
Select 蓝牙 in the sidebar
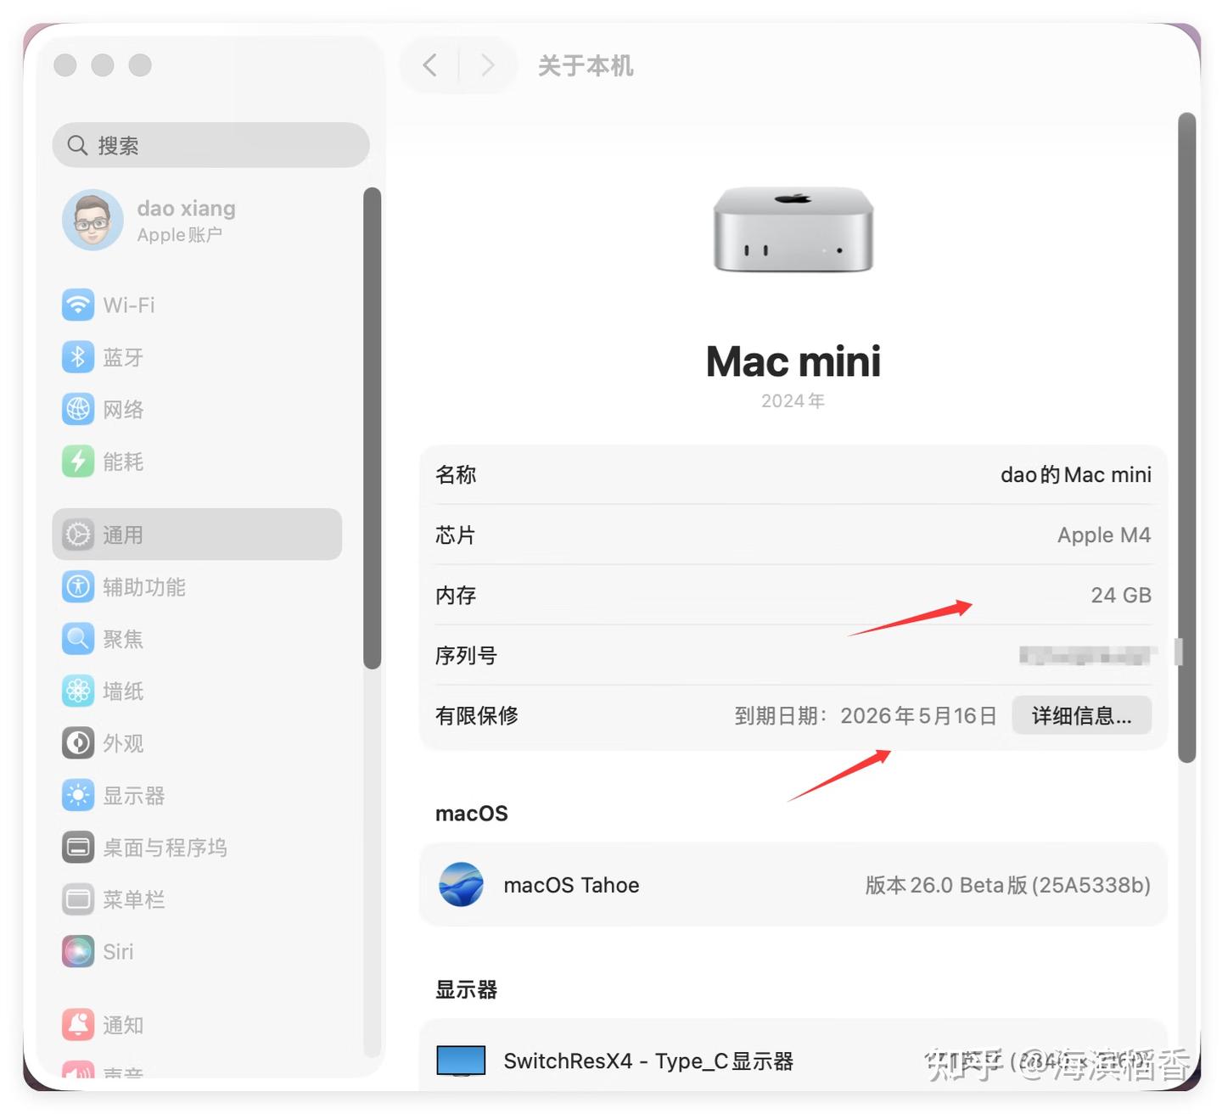click(x=123, y=357)
